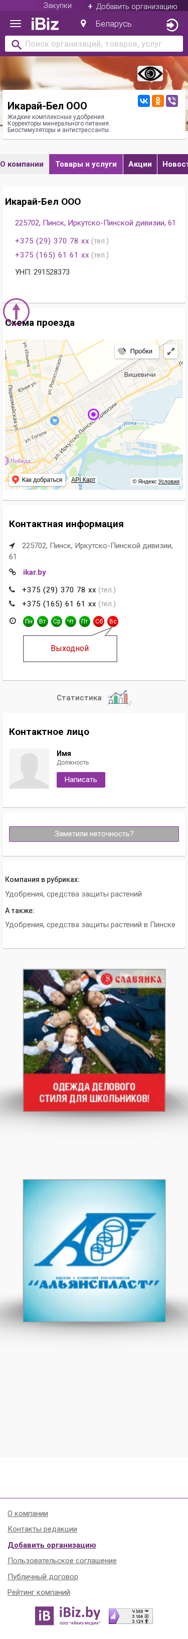Select the Беларусь location selector
Viewport: 188px width, 1639px height.
[x=106, y=24]
